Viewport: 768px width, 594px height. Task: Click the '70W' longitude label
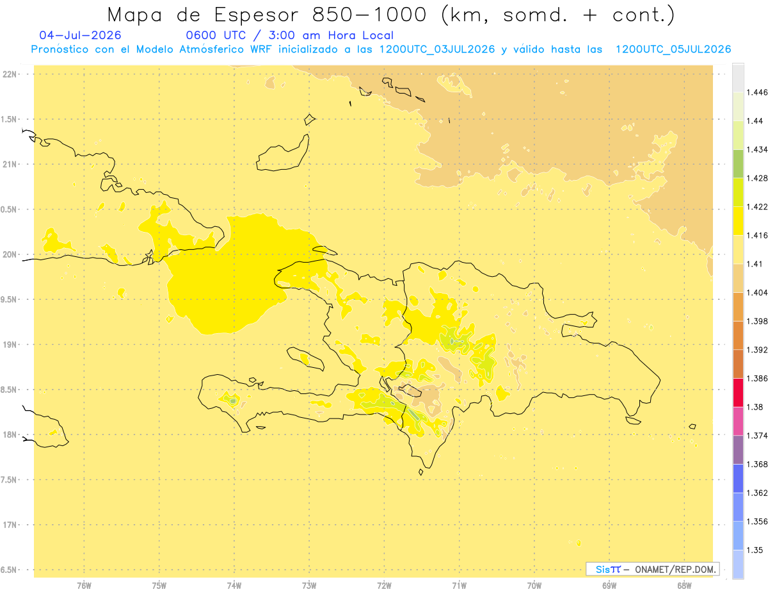pyautogui.click(x=534, y=586)
